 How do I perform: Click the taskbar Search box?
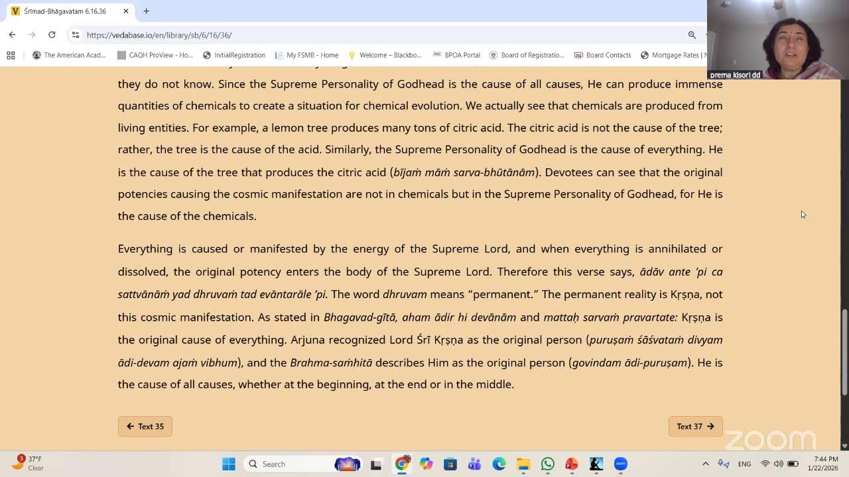click(304, 464)
